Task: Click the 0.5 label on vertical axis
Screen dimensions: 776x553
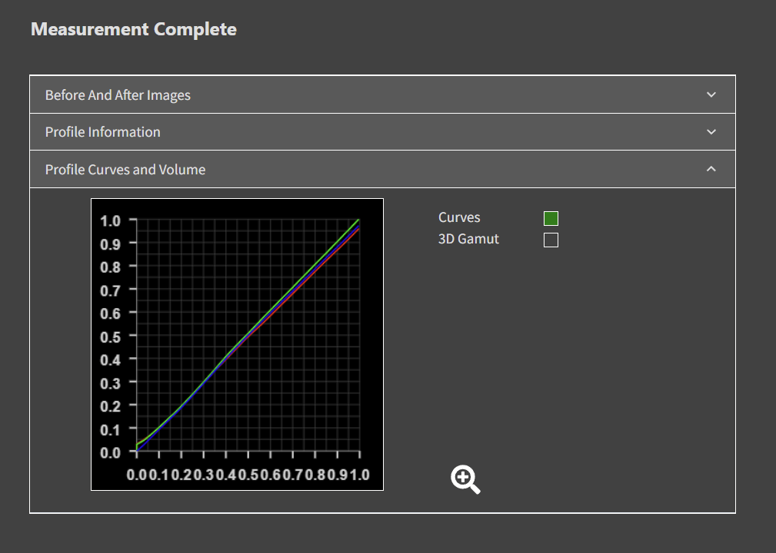Action: click(x=111, y=337)
